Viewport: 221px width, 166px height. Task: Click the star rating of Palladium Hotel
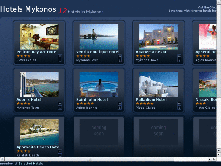coord(145,104)
